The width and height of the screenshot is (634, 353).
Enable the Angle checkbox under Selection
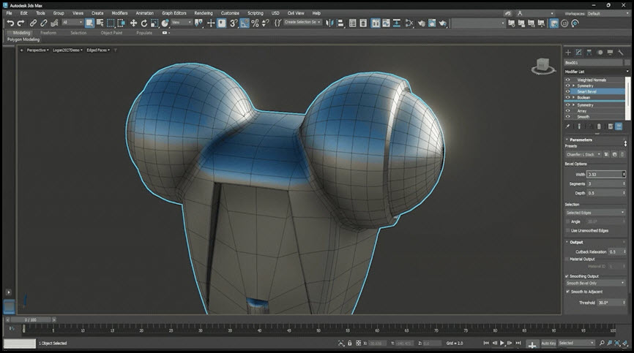click(567, 221)
